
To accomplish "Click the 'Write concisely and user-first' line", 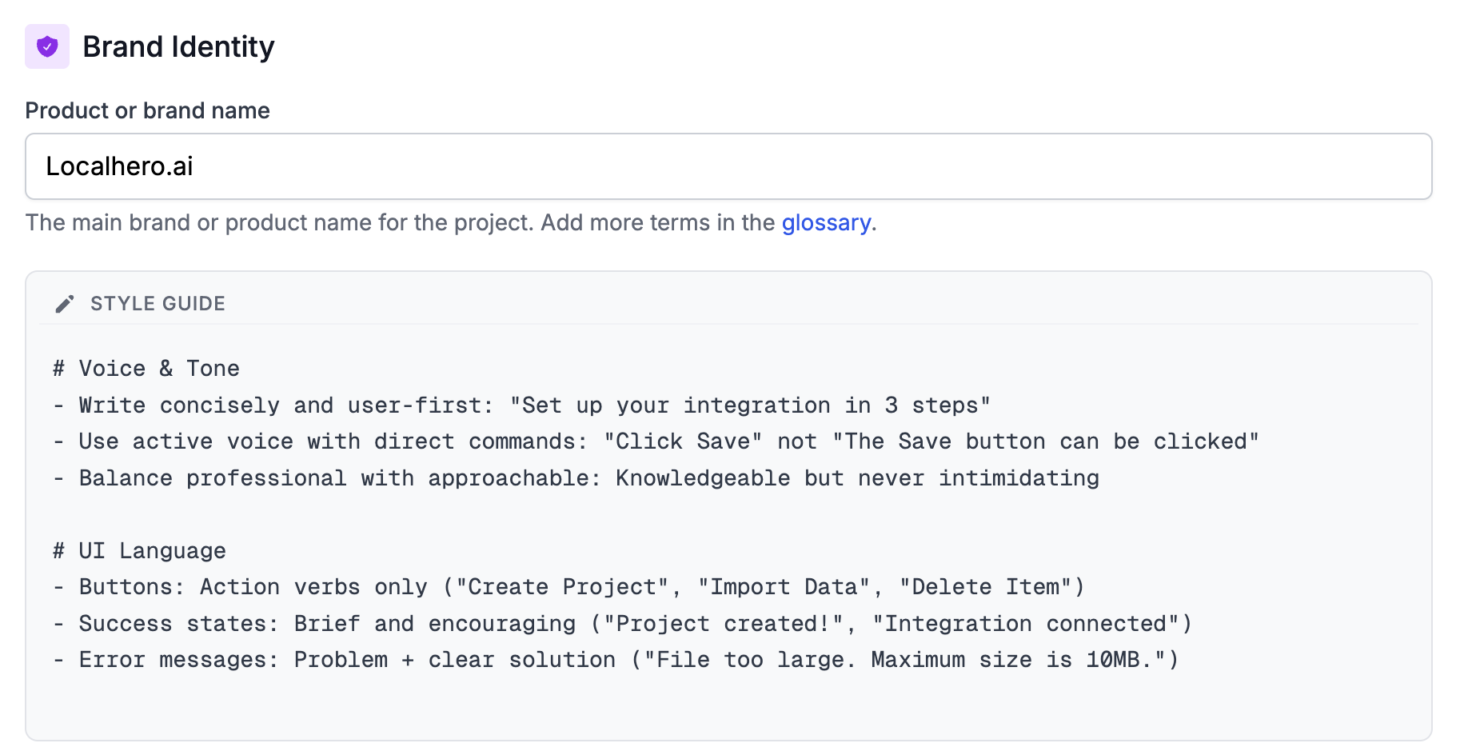I will 522,405.
